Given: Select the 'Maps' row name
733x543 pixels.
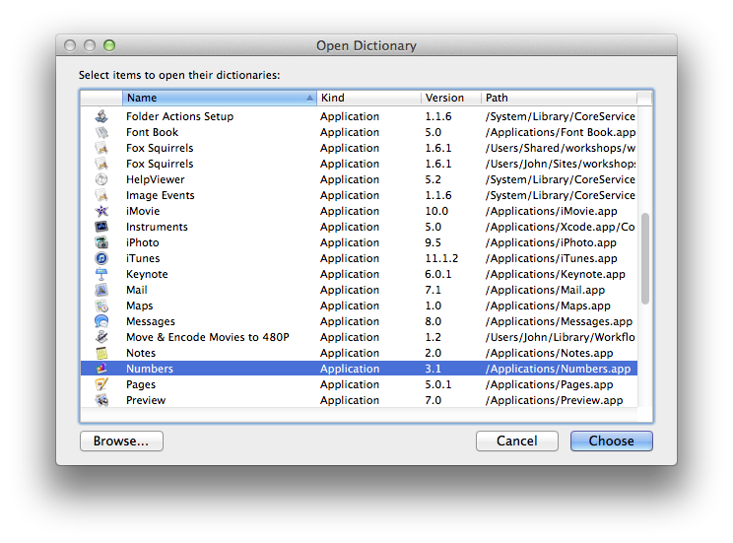Looking at the screenshot, I should (139, 305).
